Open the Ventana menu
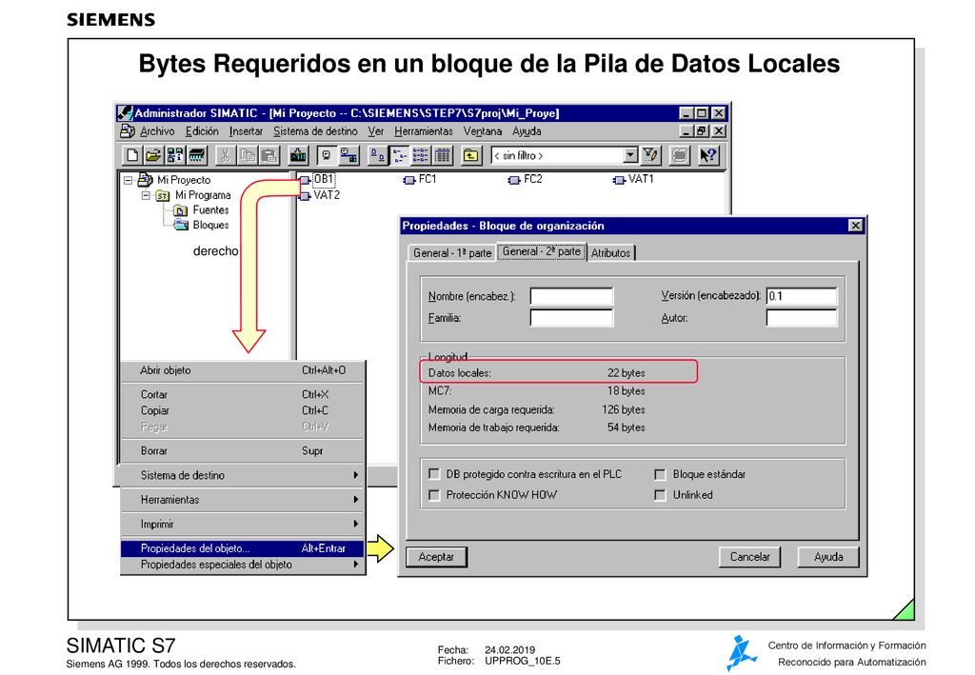 click(x=483, y=131)
